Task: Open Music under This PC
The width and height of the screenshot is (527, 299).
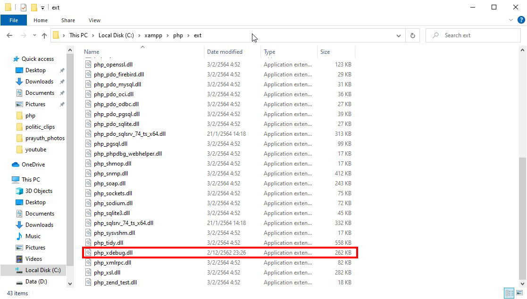Action: [x=33, y=236]
